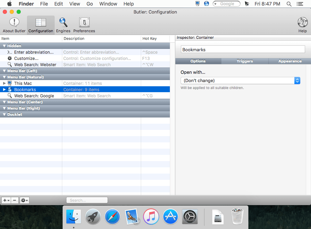
Task: Expand the This Mac container
Action: 4,83
